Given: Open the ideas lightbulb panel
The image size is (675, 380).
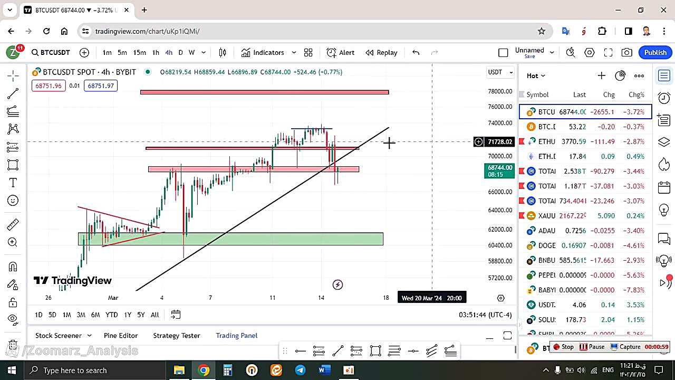Looking at the screenshot, I should [664, 210].
